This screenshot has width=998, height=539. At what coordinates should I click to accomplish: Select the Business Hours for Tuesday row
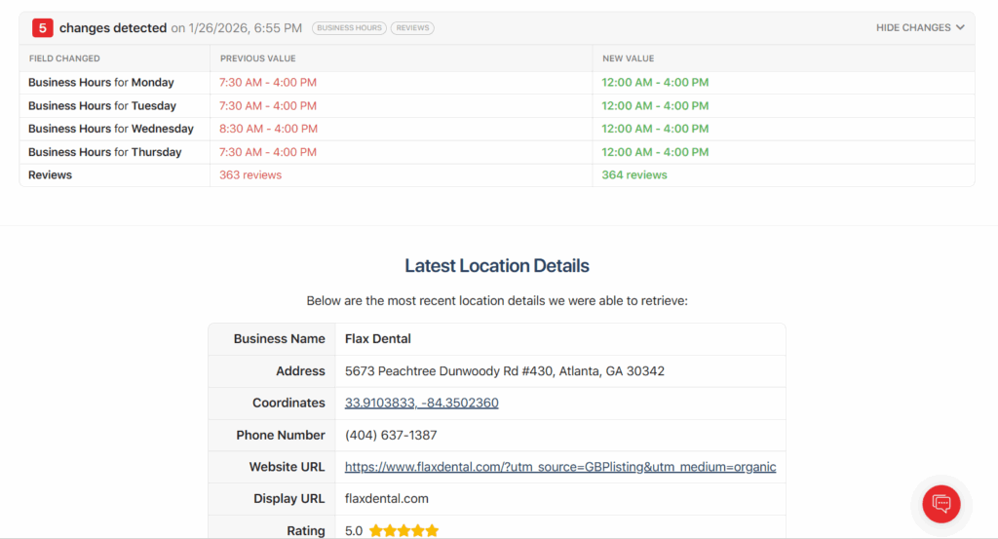(102, 106)
